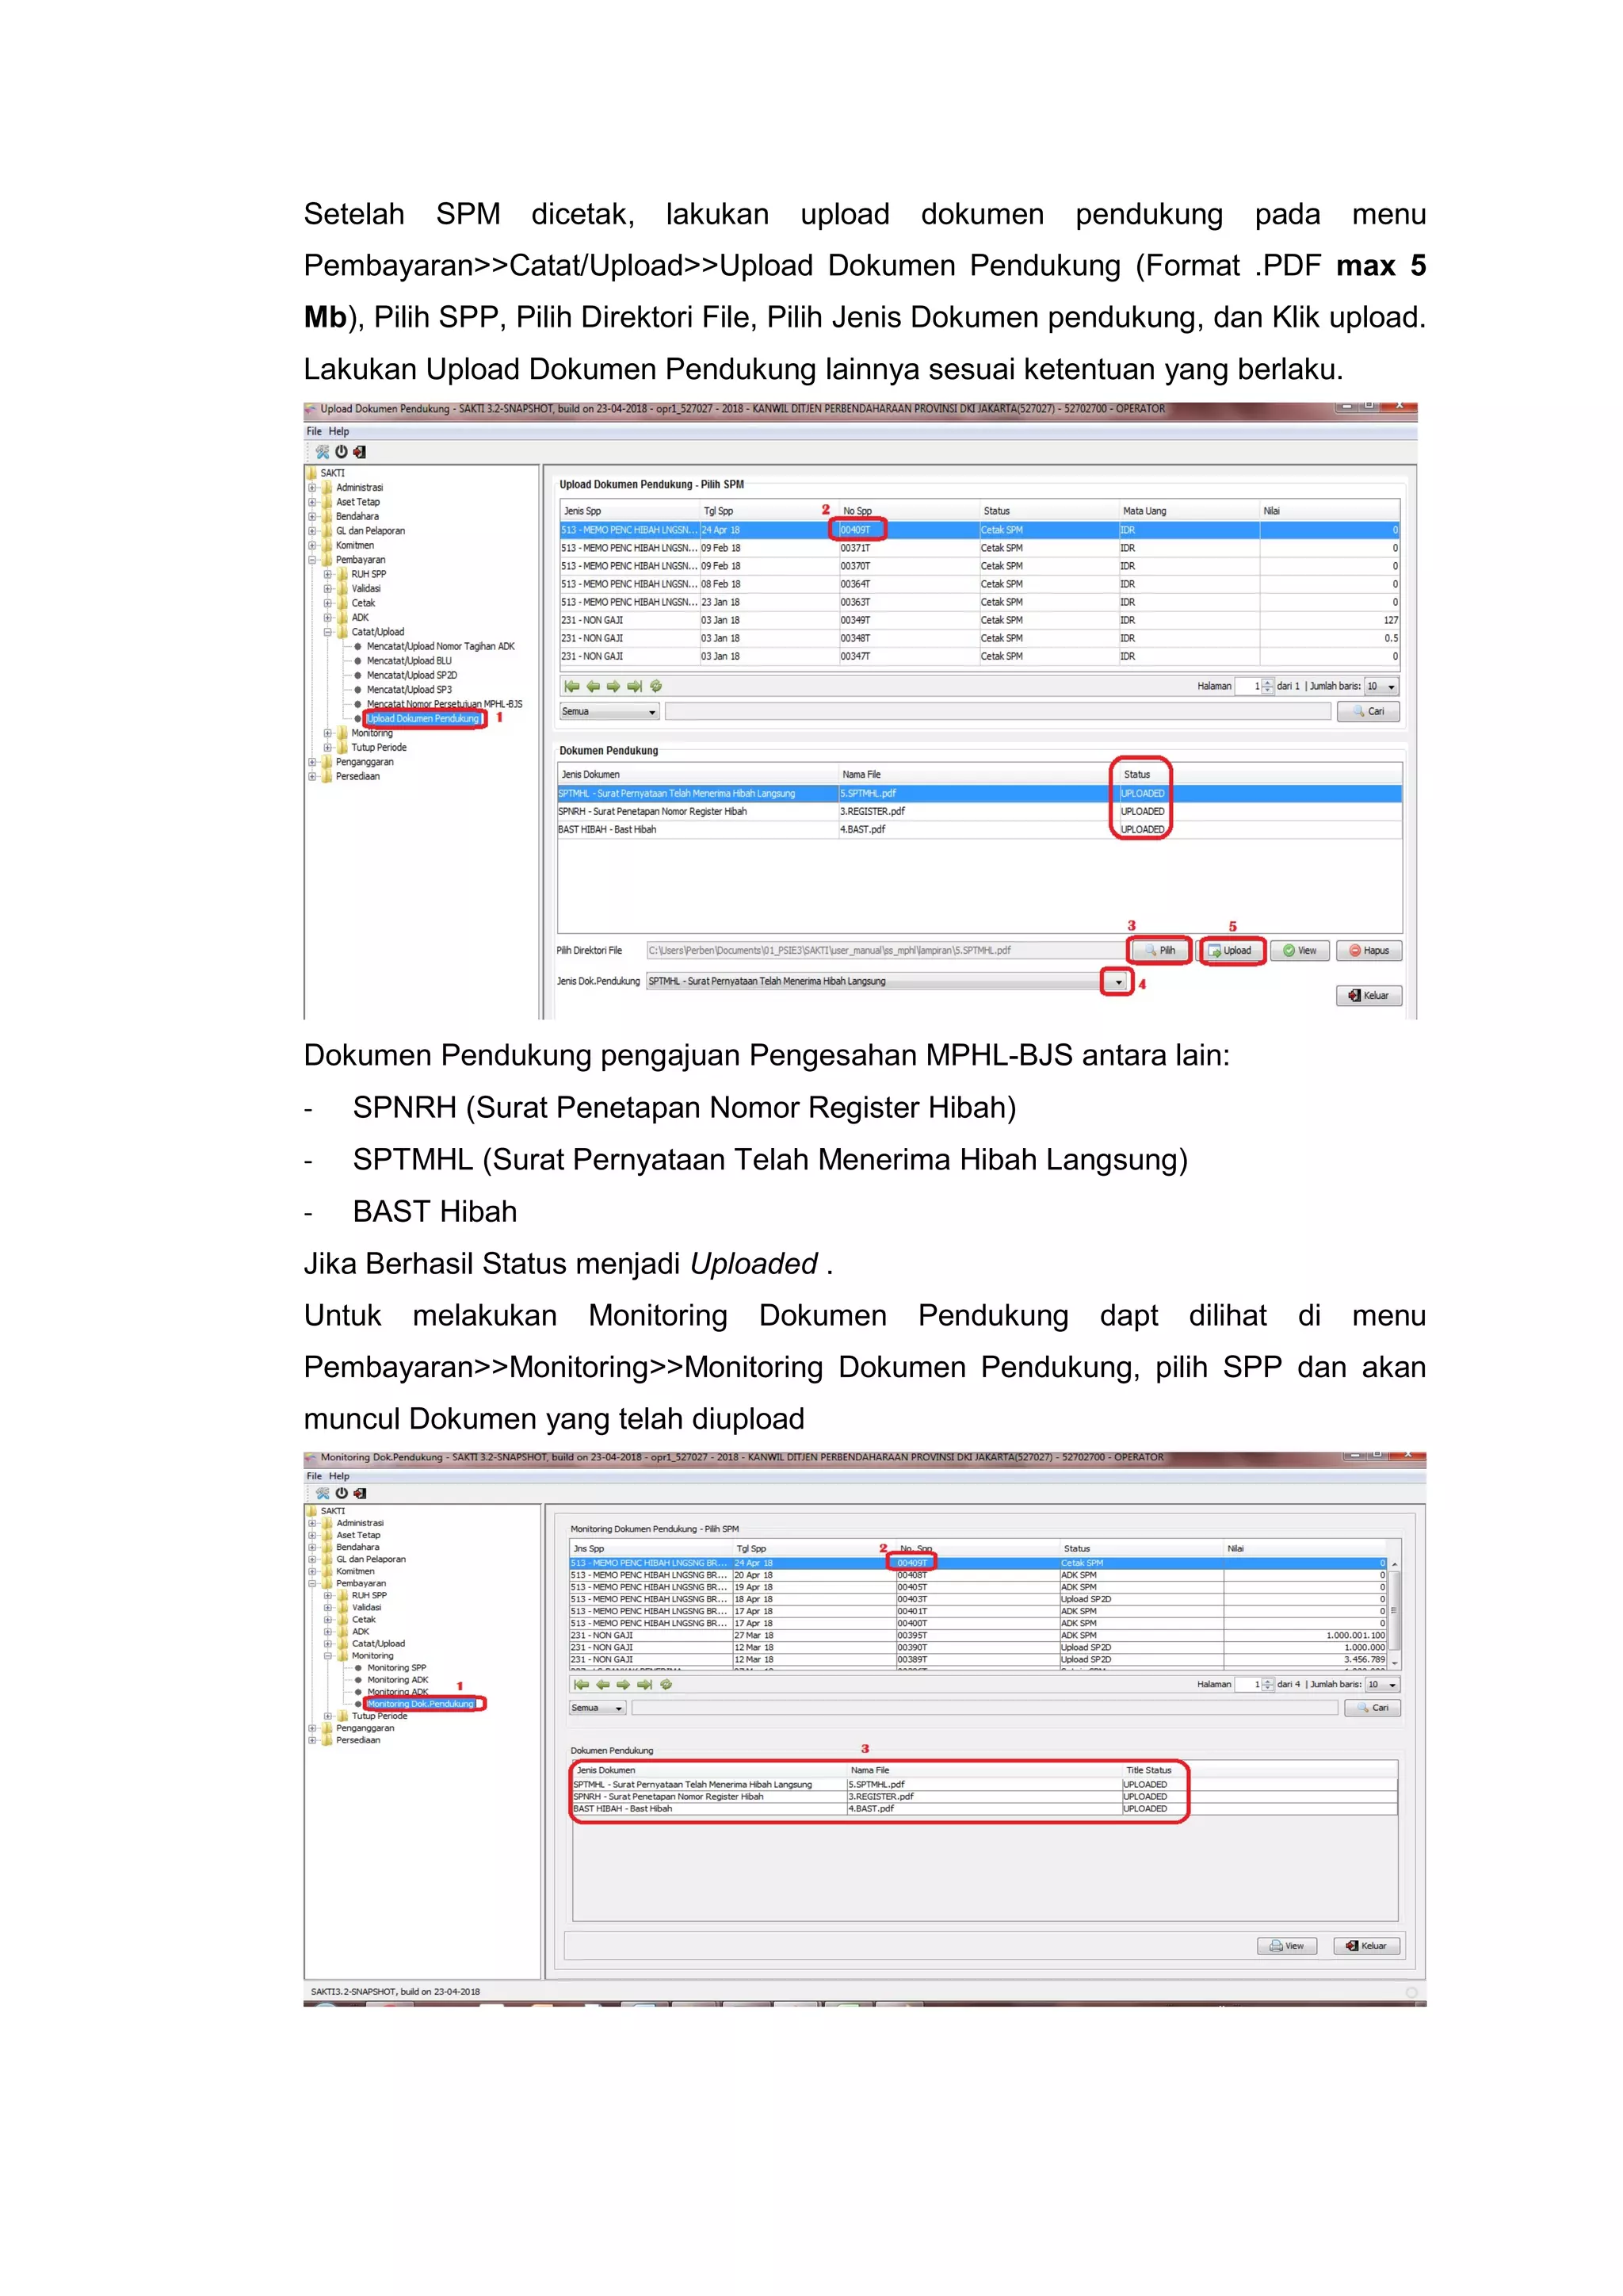Go to last page in upload table
Screen dimensions: 1623x2296
[635, 686]
